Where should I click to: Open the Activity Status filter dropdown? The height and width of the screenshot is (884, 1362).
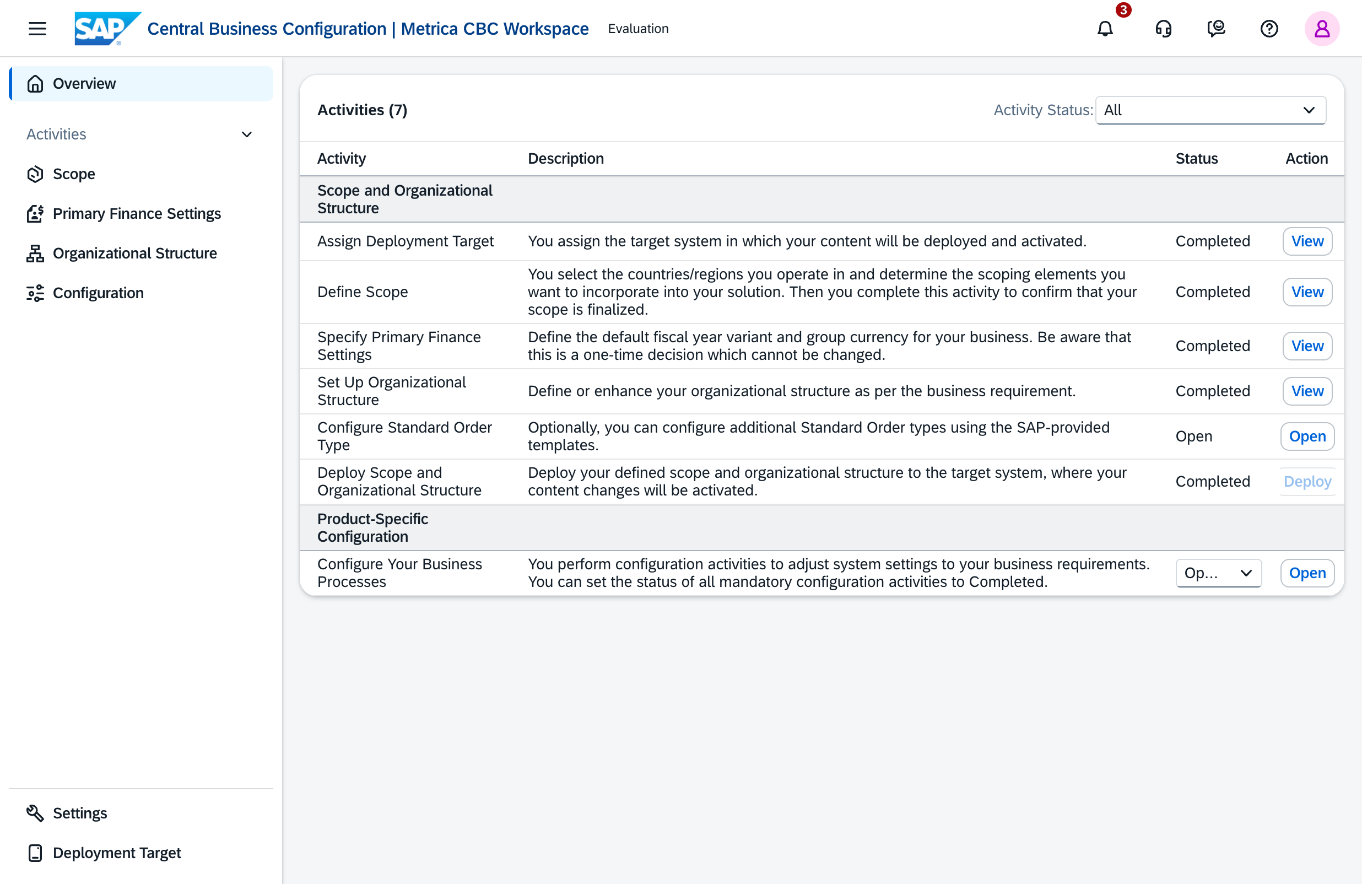tap(1210, 110)
